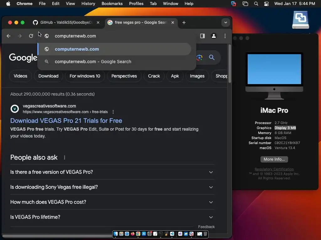This screenshot has height=240, width=321.
Task: Click Chrome's vertical page scrollbar
Action: pyautogui.click(x=230, y=63)
